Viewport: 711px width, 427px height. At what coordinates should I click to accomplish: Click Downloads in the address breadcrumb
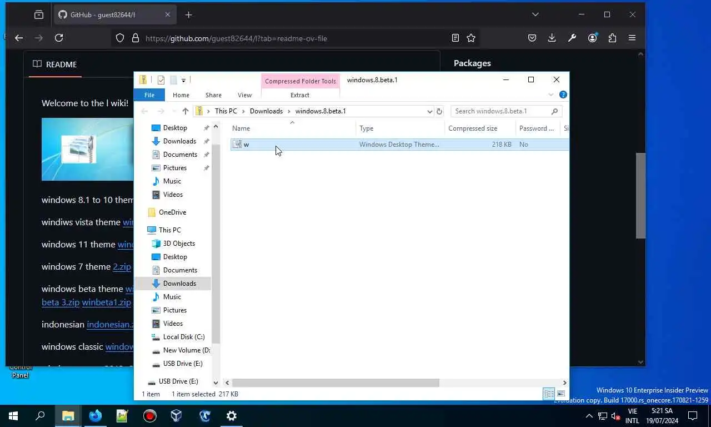click(266, 111)
